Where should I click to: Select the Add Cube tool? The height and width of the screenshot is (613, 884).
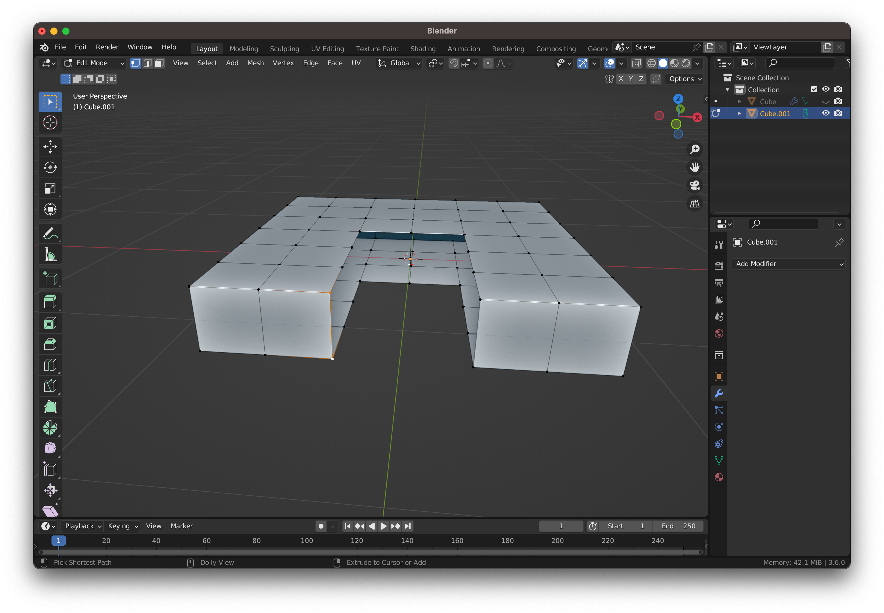[x=50, y=278]
